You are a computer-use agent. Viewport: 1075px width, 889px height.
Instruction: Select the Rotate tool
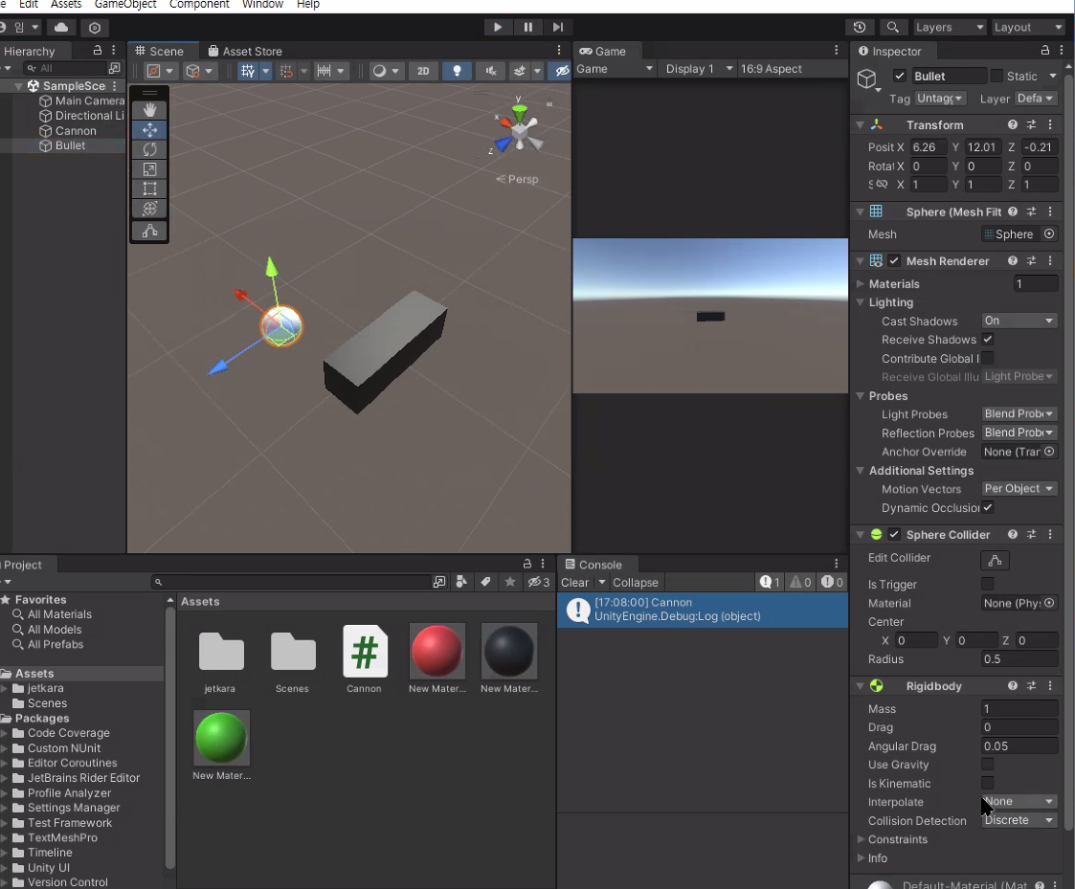149,149
